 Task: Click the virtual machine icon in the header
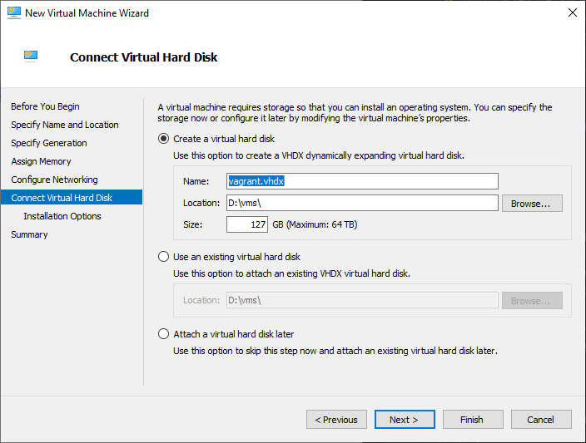32,57
